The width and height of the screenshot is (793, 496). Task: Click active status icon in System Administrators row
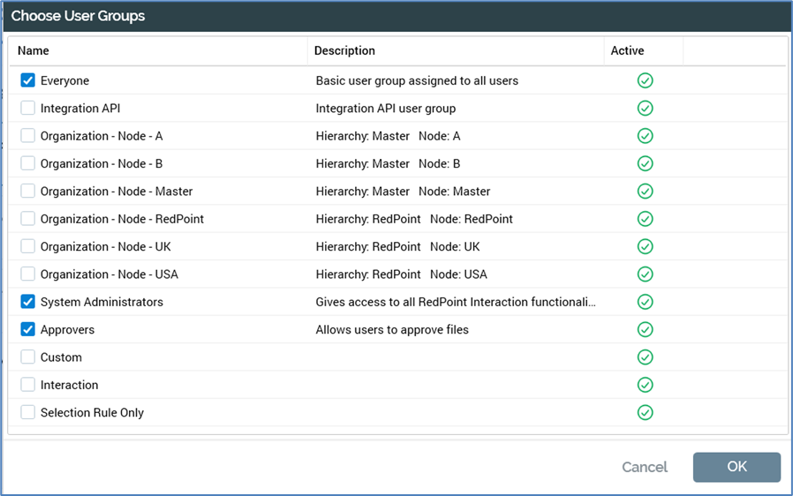tap(645, 302)
